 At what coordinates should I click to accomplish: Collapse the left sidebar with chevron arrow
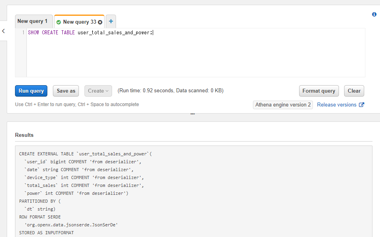(x=4, y=31)
